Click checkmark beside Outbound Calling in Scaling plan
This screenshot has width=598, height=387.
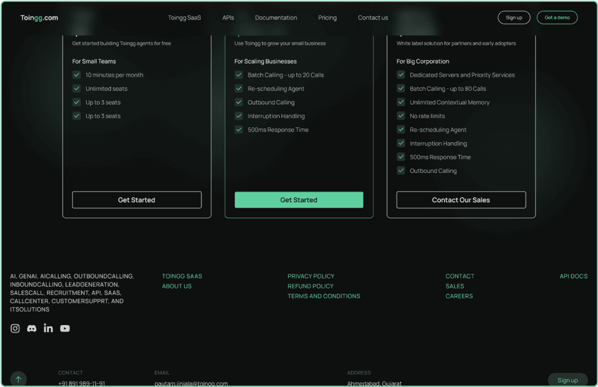click(x=238, y=102)
